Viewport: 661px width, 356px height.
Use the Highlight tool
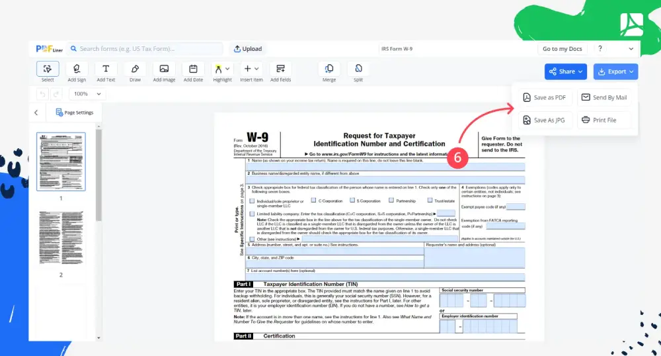(x=218, y=69)
